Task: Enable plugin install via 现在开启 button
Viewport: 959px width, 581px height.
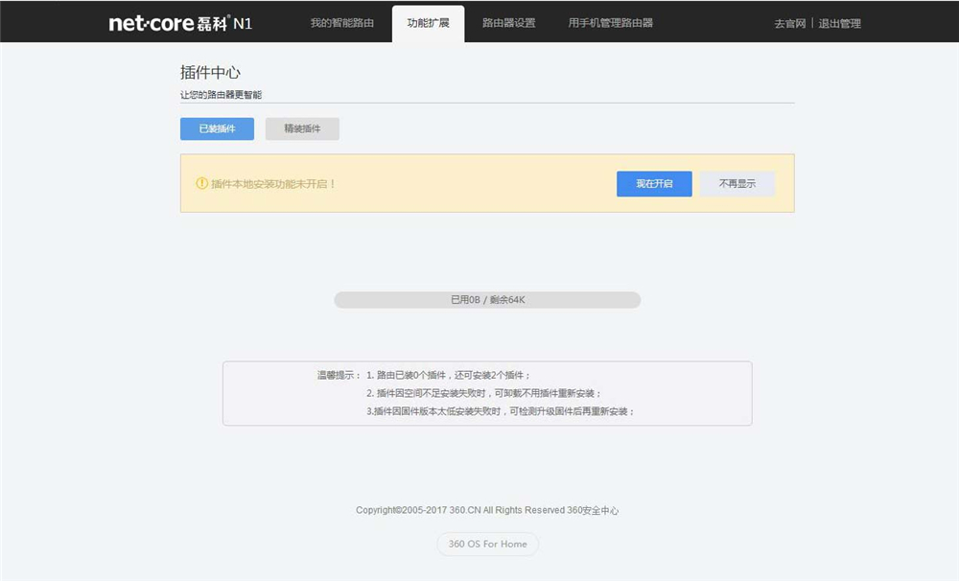Action: pyautogui.click(x=654, y=183)
